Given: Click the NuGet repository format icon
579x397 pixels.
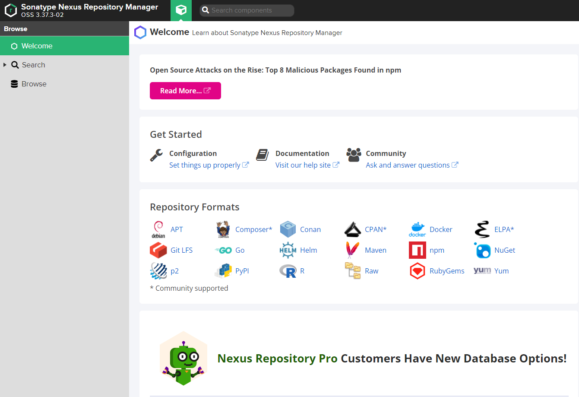Looking at the screenshot, I should [482, 250].
